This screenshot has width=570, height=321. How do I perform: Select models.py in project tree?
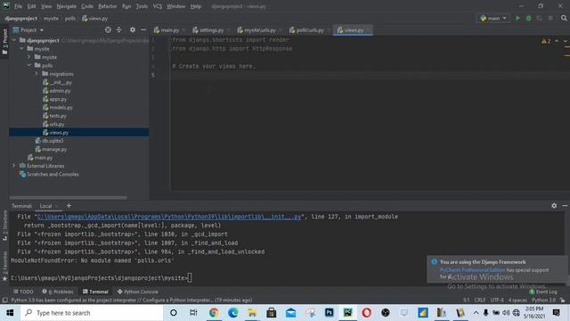tap(57, 107)
